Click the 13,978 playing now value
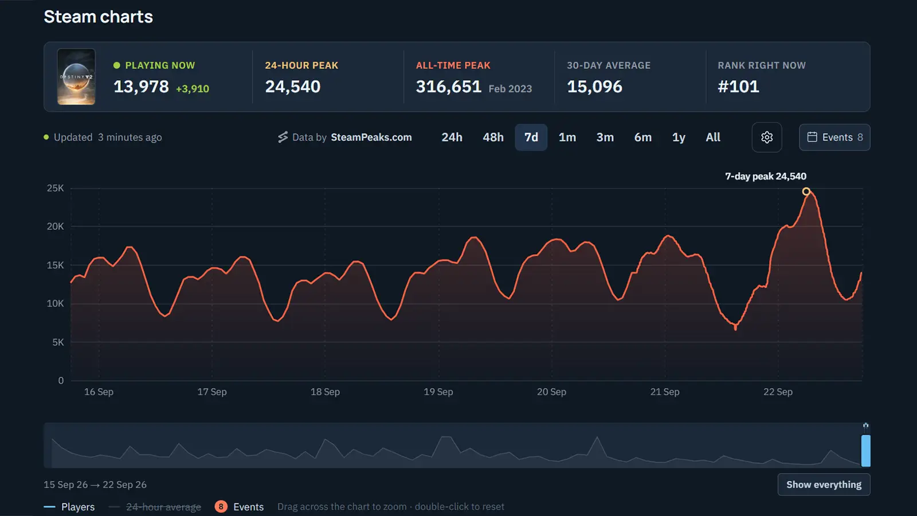Screen dimensions: 917x516 click(141, 87)
